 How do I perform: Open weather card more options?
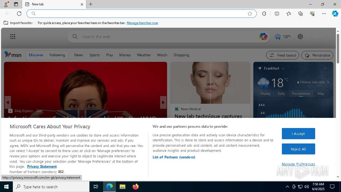[x=325, y=68]
